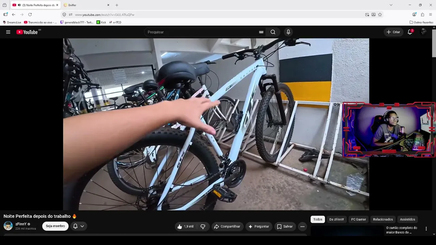This screenshot has height=245, width=436.
Task: Like the video with 1,9 mil likes
Action: 185,227
